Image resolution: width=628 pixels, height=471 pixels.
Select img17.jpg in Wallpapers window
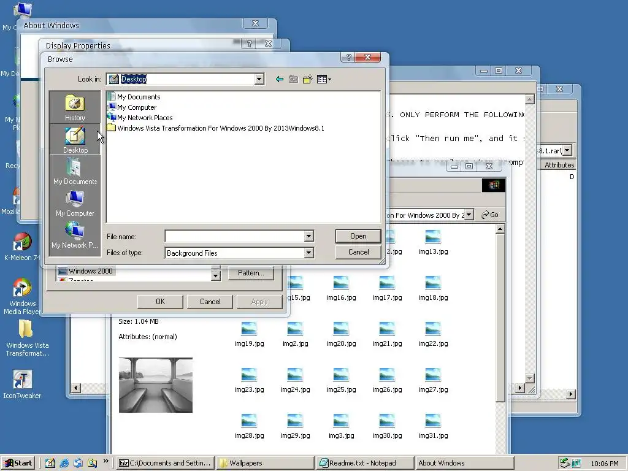[x=387, y=288]
